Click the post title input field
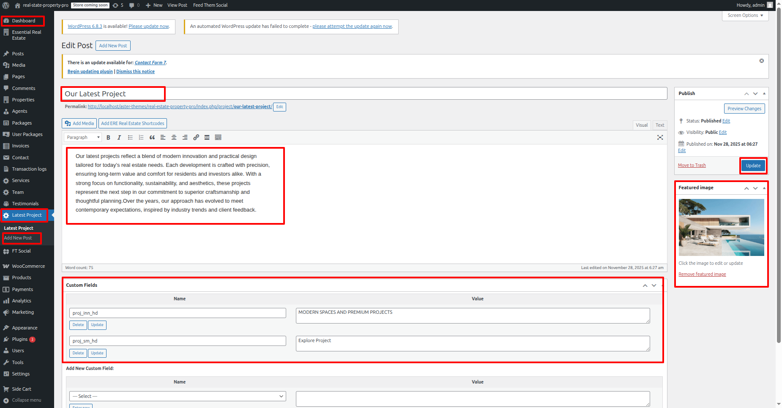782x408 pixels. coord(364,94)
